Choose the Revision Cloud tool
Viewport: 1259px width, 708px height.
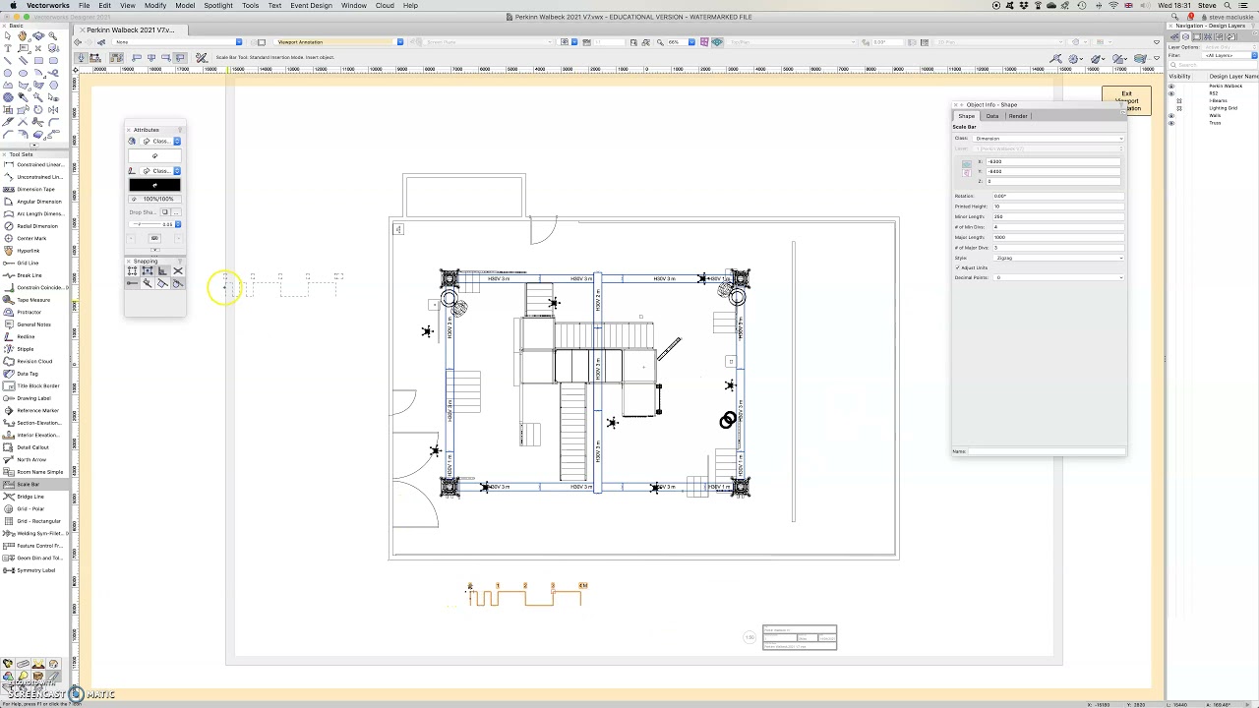[x=33, y=361]
